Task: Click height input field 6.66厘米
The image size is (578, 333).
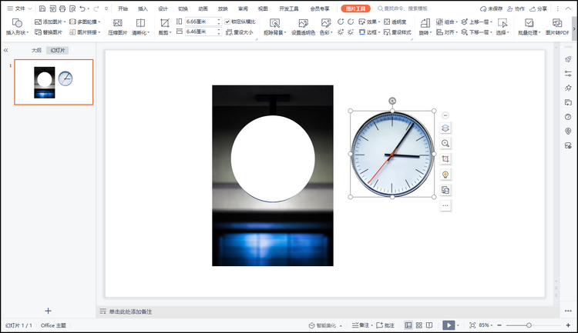Action: pos(200,22)
